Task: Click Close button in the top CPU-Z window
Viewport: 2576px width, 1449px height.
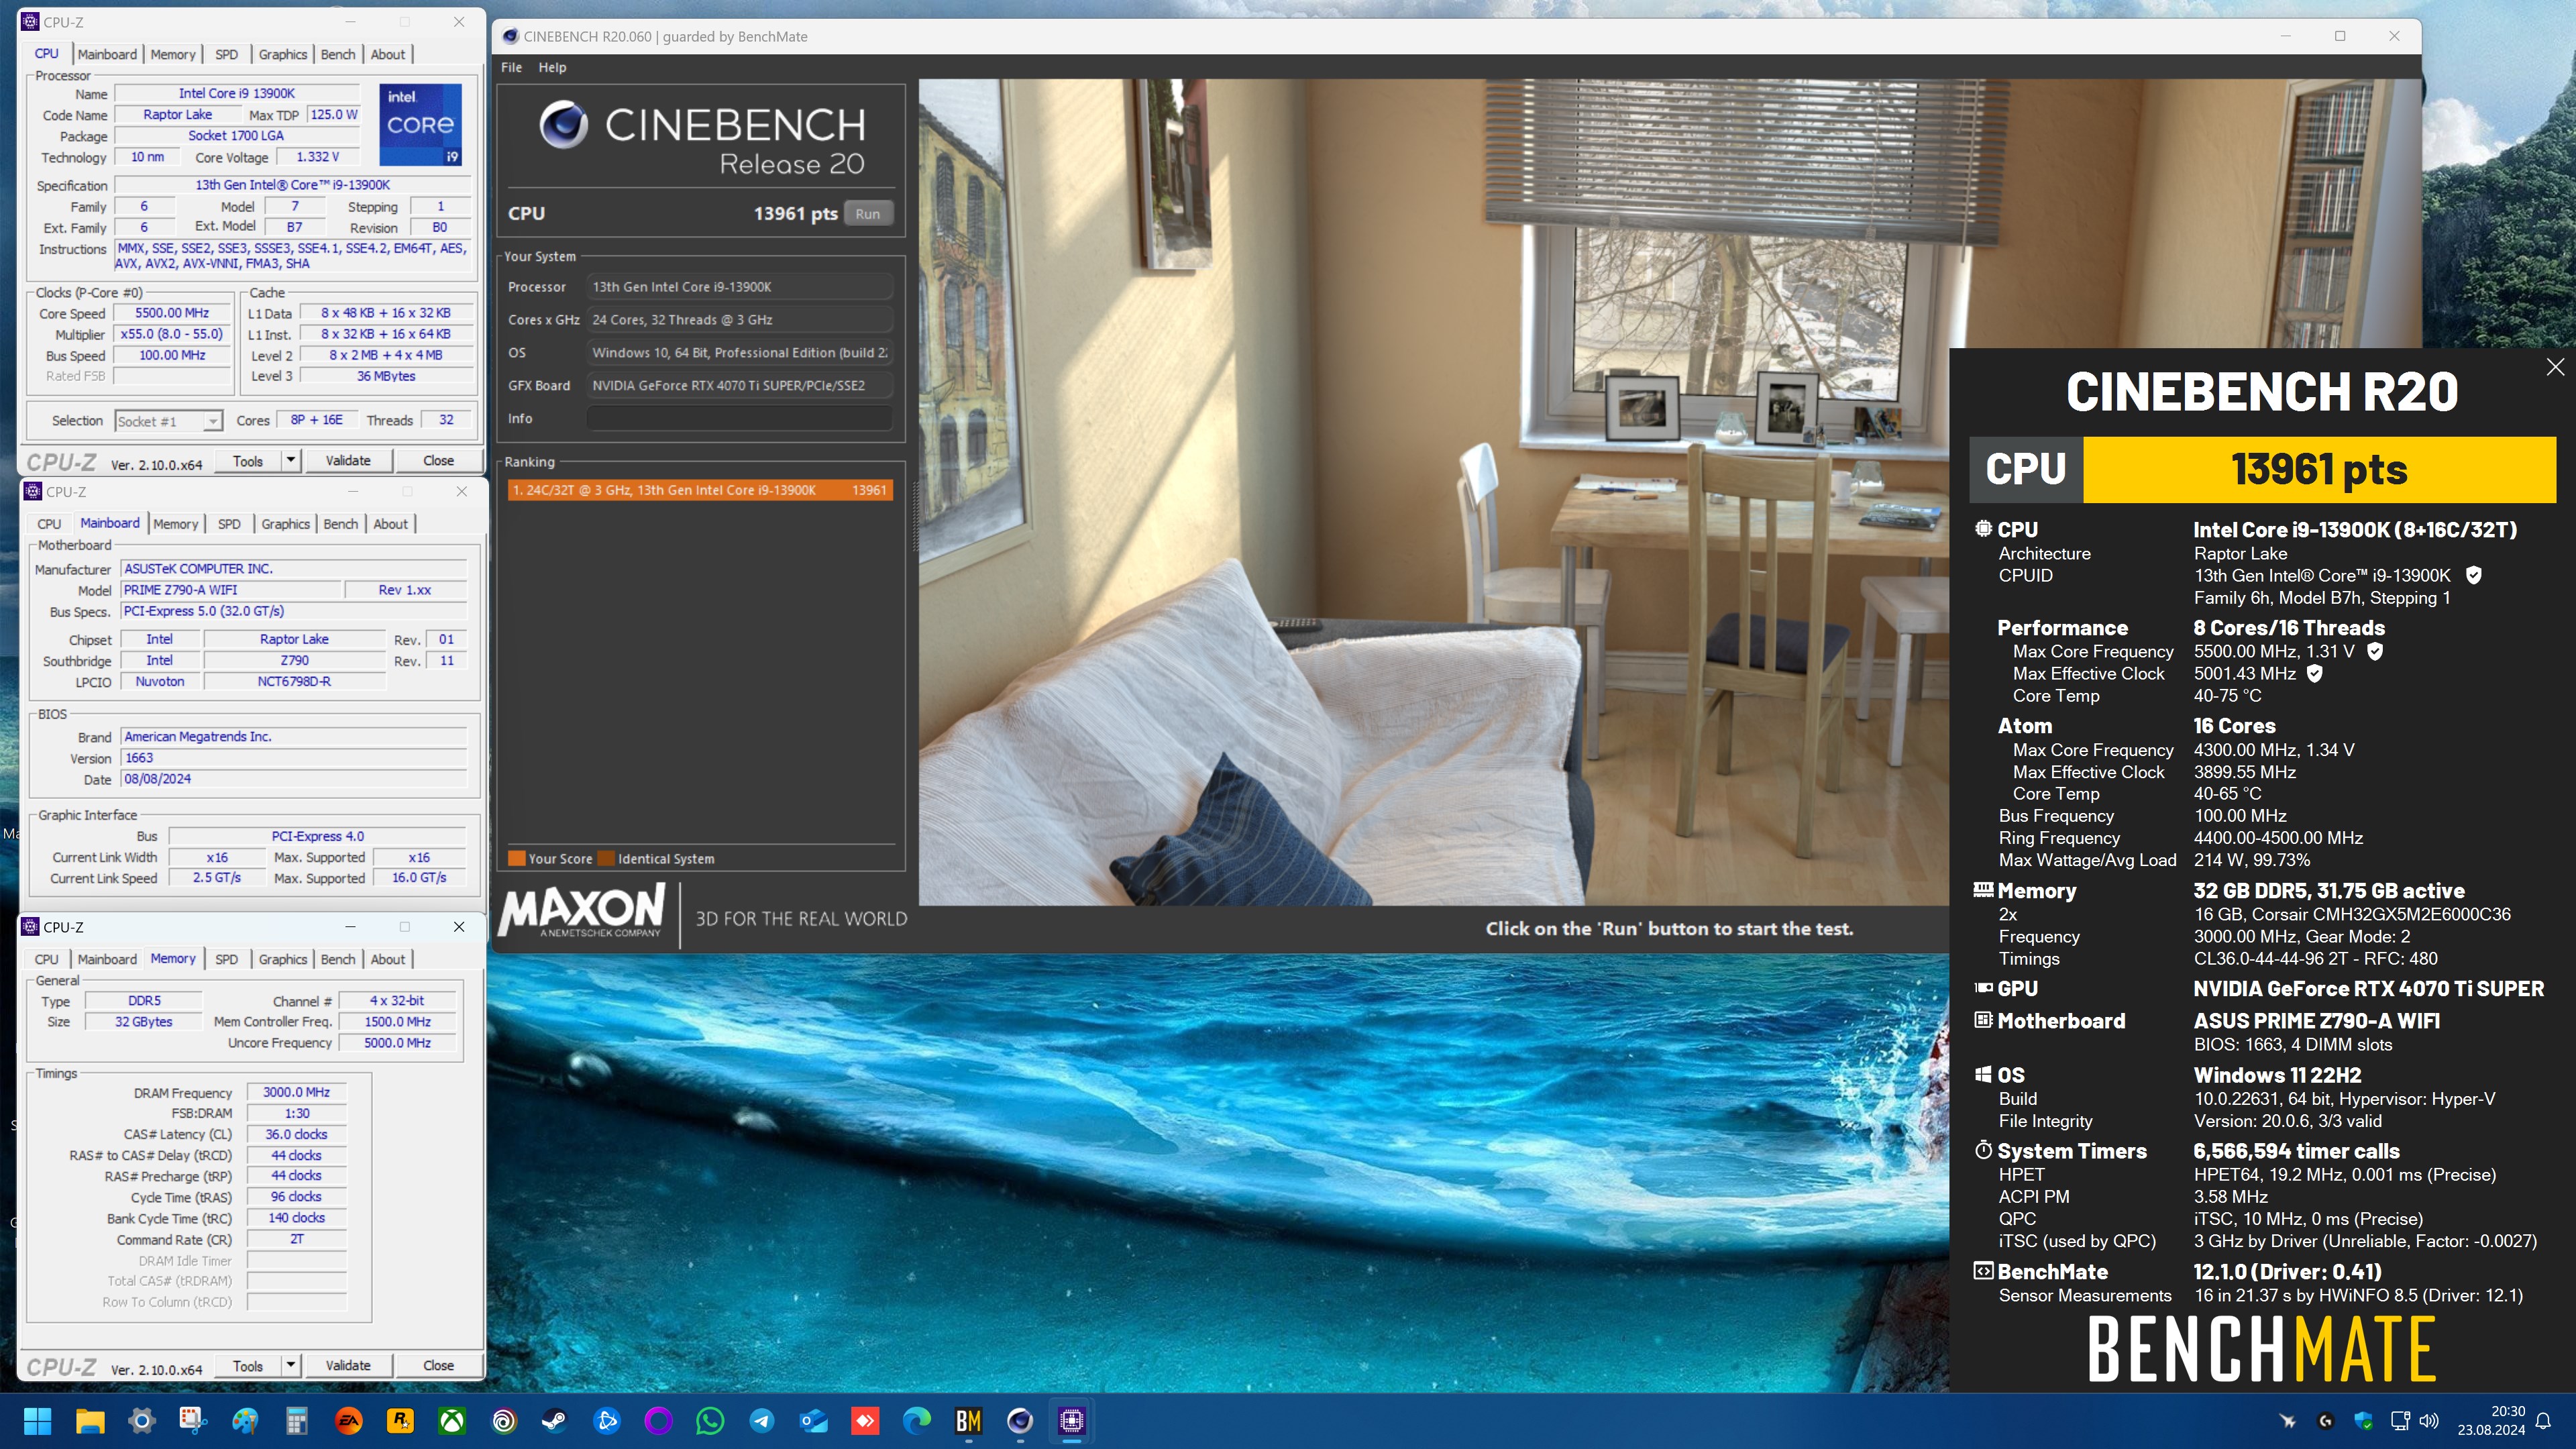Action: point(438,460)
